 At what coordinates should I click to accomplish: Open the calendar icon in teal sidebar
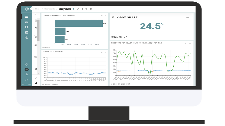tap(27, 32)
